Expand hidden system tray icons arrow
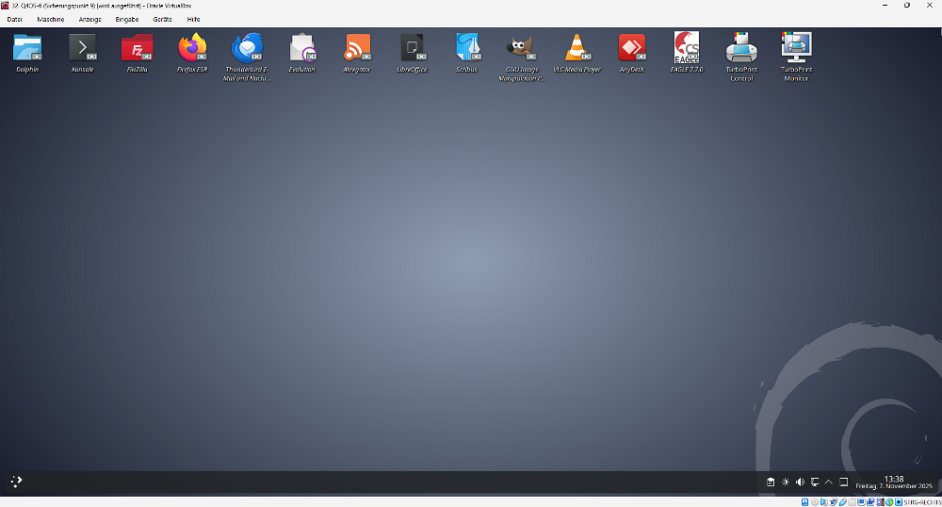The image size is (942, 507). (x=829, y=482)
